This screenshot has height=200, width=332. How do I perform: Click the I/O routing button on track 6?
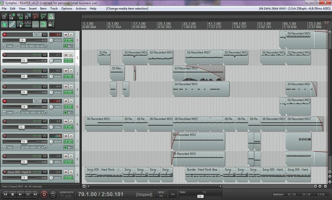[44, 121]
